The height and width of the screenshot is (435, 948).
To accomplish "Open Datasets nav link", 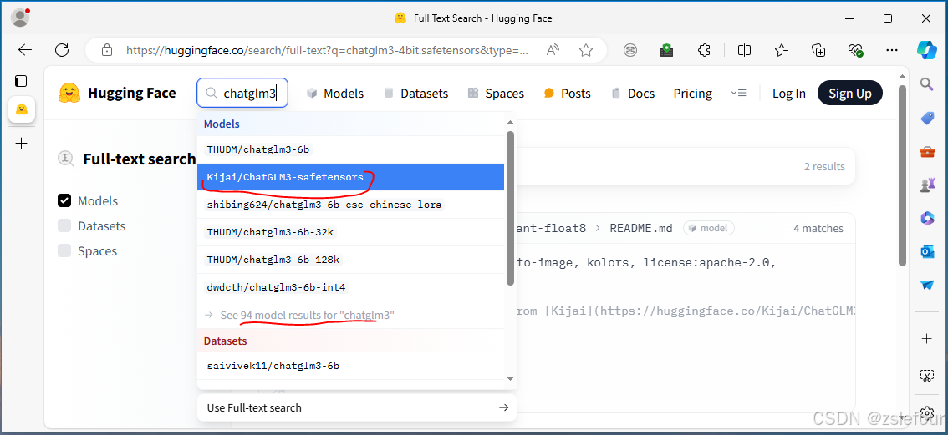I will tap(416, 93).
